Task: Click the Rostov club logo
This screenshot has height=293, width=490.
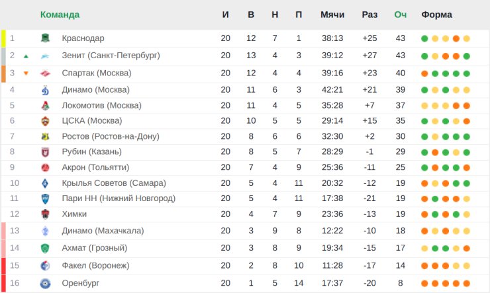Action: (46, 137)
